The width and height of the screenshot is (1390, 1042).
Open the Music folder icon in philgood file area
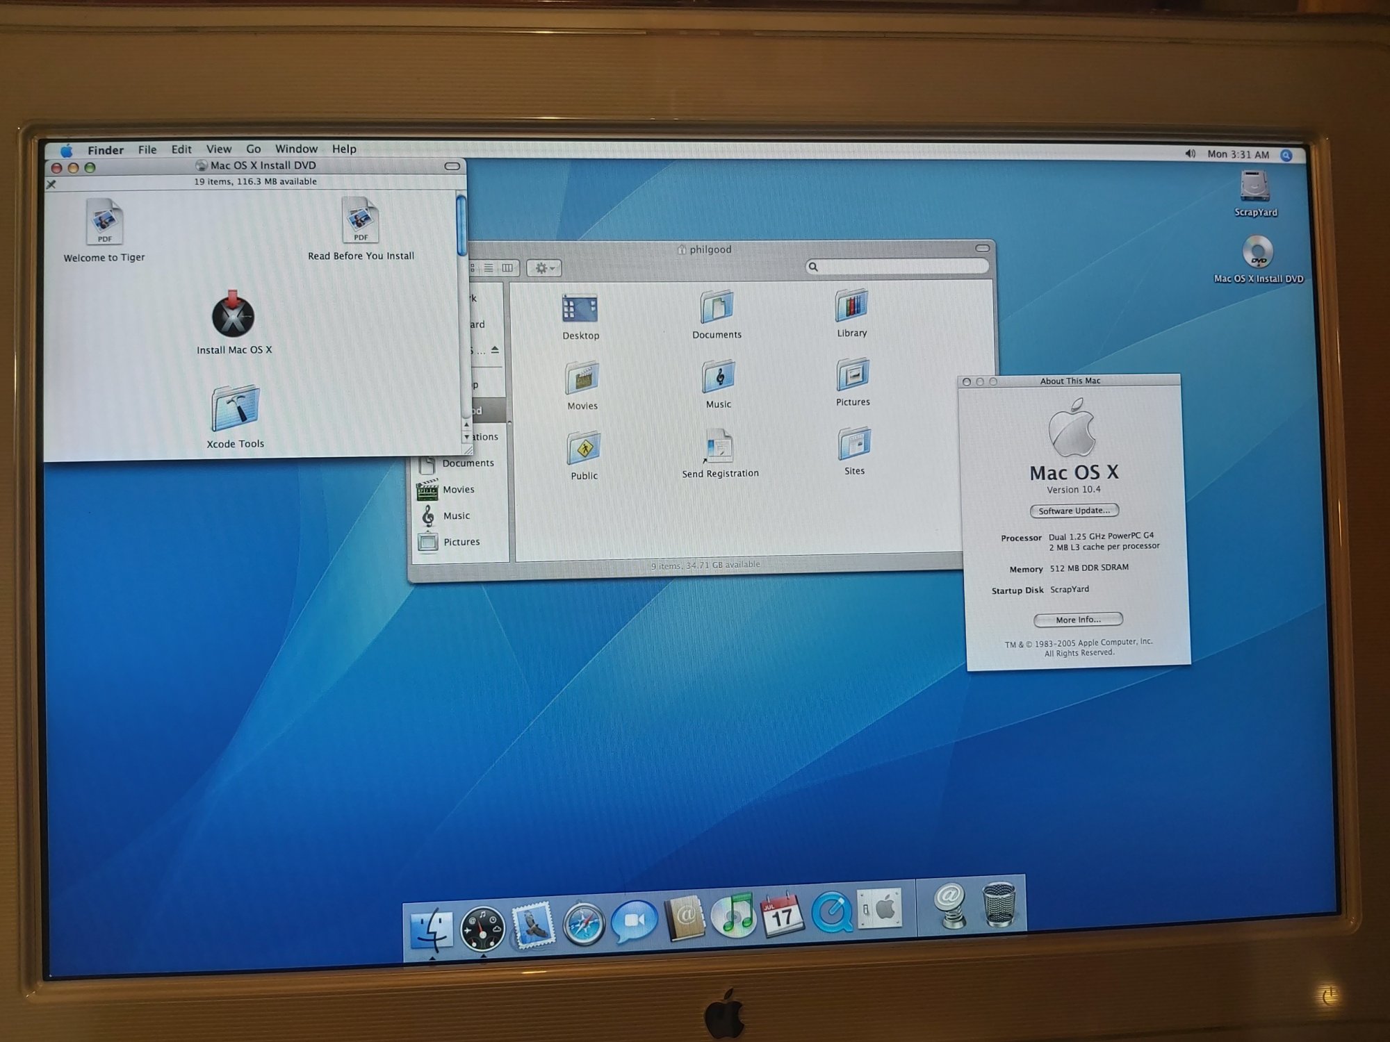coord(718,377)
